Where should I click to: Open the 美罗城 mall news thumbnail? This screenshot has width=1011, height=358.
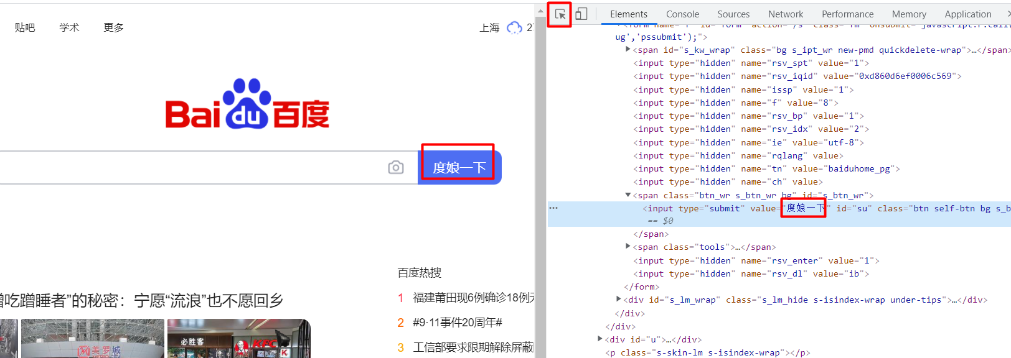coord(93,338)
